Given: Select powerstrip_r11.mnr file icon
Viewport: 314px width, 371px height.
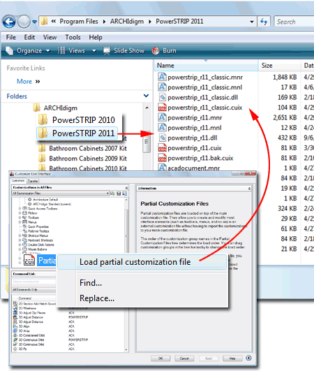Looking at the screenshot, I should (162, 117).
